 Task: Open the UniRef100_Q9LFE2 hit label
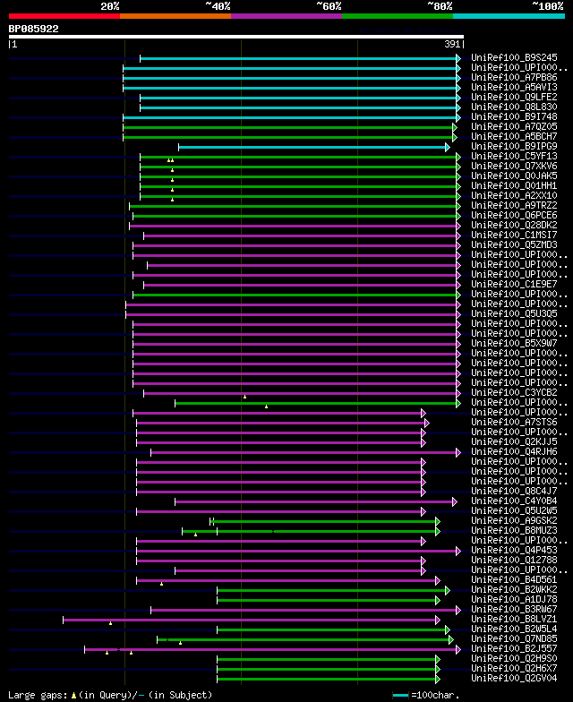click(x=514, y=97)
